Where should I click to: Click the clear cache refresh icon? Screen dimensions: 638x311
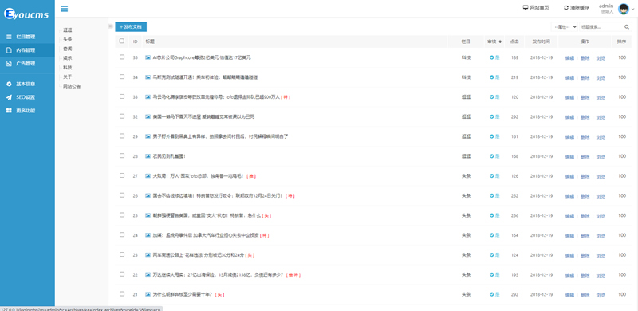pos(566,8)
